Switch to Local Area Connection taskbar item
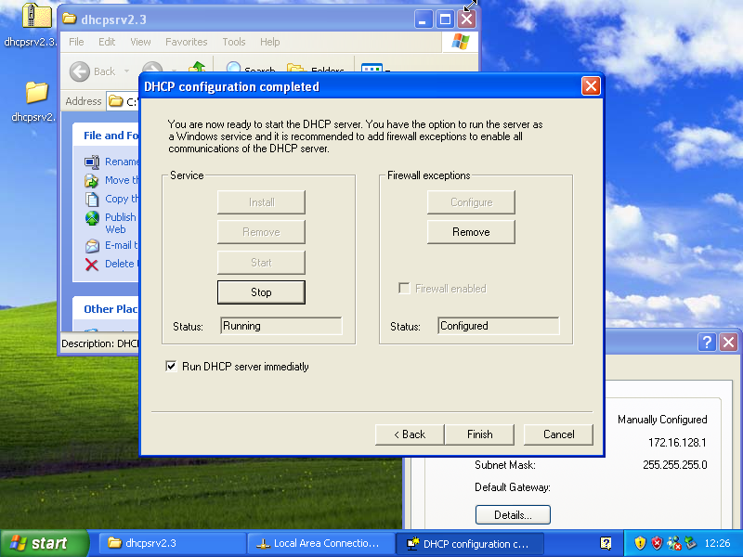Image resolution: width=743 pixels, height=557 pixels. [319, 543]
